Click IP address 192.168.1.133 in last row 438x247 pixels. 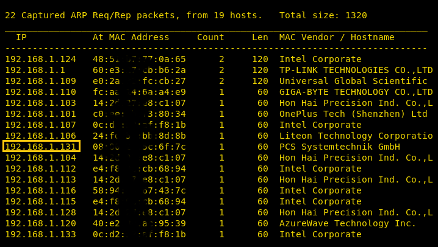[41, 234]
